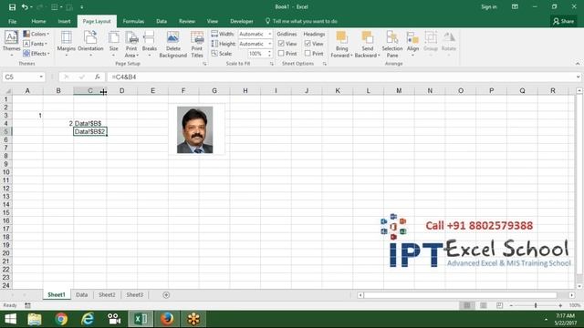
Task: Open the Height Automatic dropdown
Action: point(270,44)
